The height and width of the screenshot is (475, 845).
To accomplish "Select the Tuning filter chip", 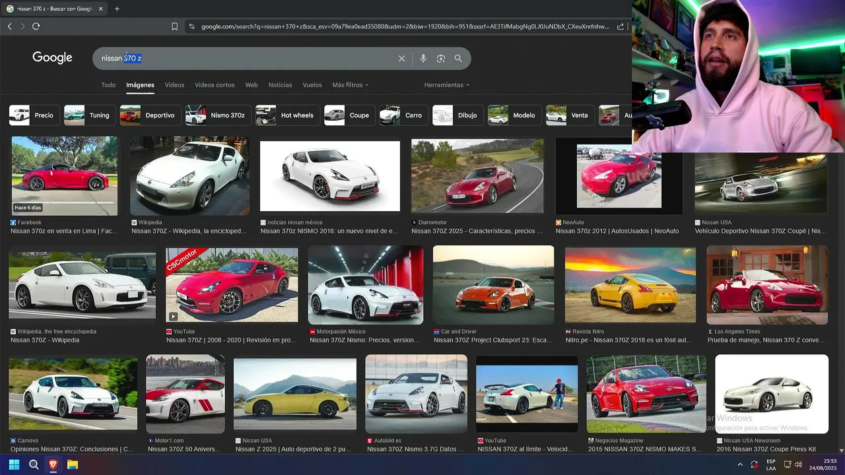I will pos(90,115).
